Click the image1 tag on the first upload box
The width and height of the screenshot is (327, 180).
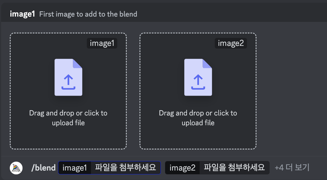click(x=102, y=43)
